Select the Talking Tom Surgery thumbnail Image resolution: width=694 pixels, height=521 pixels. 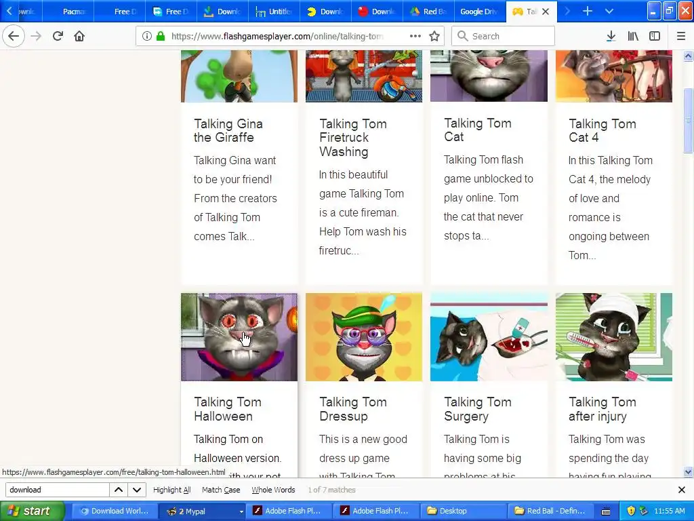(x=489, y=337)
